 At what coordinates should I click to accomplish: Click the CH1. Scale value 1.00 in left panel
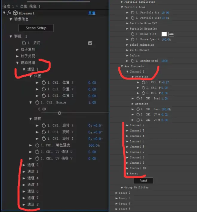[x=92, y=102]
